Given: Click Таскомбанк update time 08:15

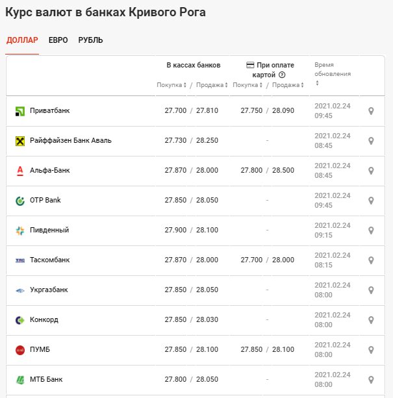Looking at the screenshot, I should 323,266.
